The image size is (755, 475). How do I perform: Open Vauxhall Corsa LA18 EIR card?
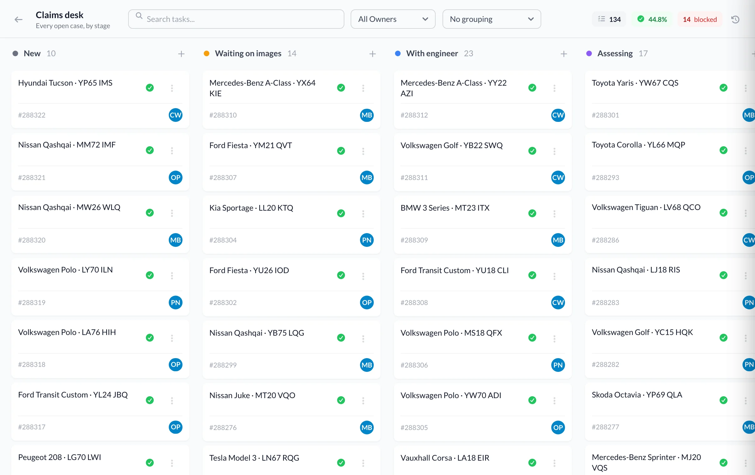tap(483, 461)
